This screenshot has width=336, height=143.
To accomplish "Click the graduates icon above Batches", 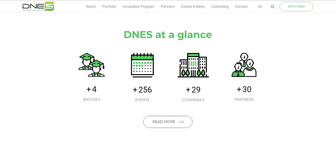I will (x=92, y=65).
